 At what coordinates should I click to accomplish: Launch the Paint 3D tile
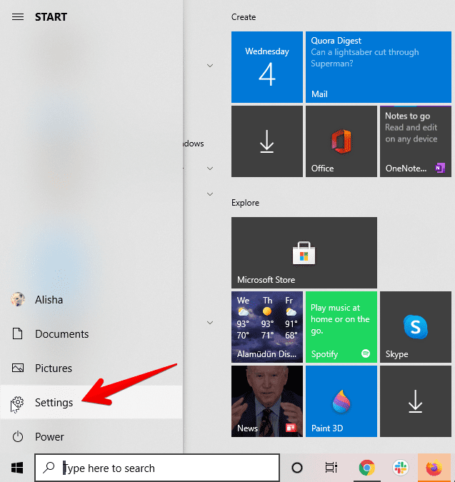[341, 401]
